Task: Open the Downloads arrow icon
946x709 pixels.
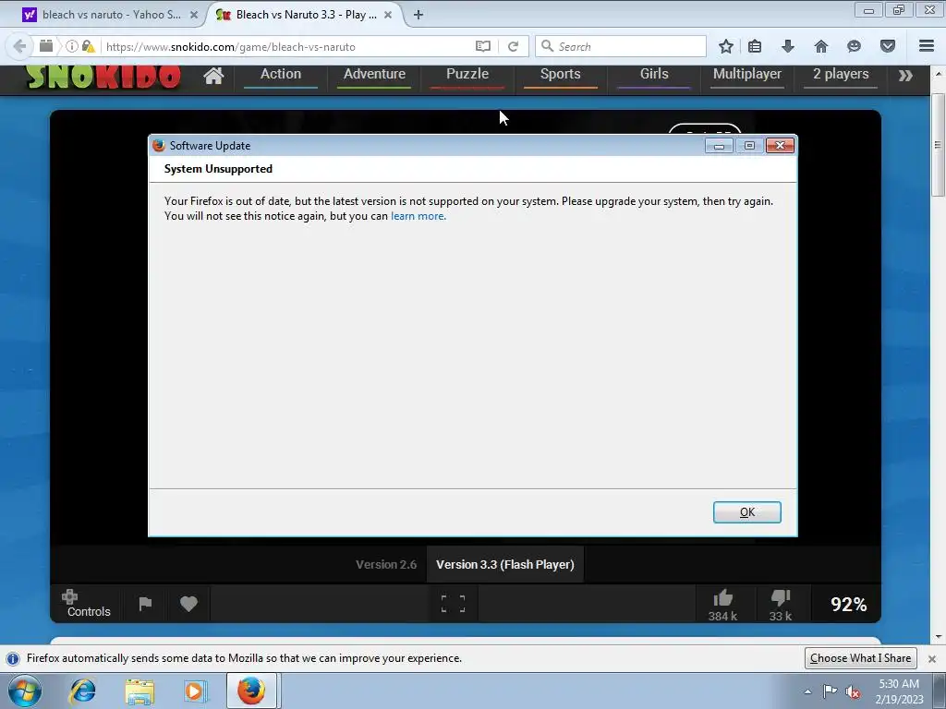Action: tap(788, 46)
